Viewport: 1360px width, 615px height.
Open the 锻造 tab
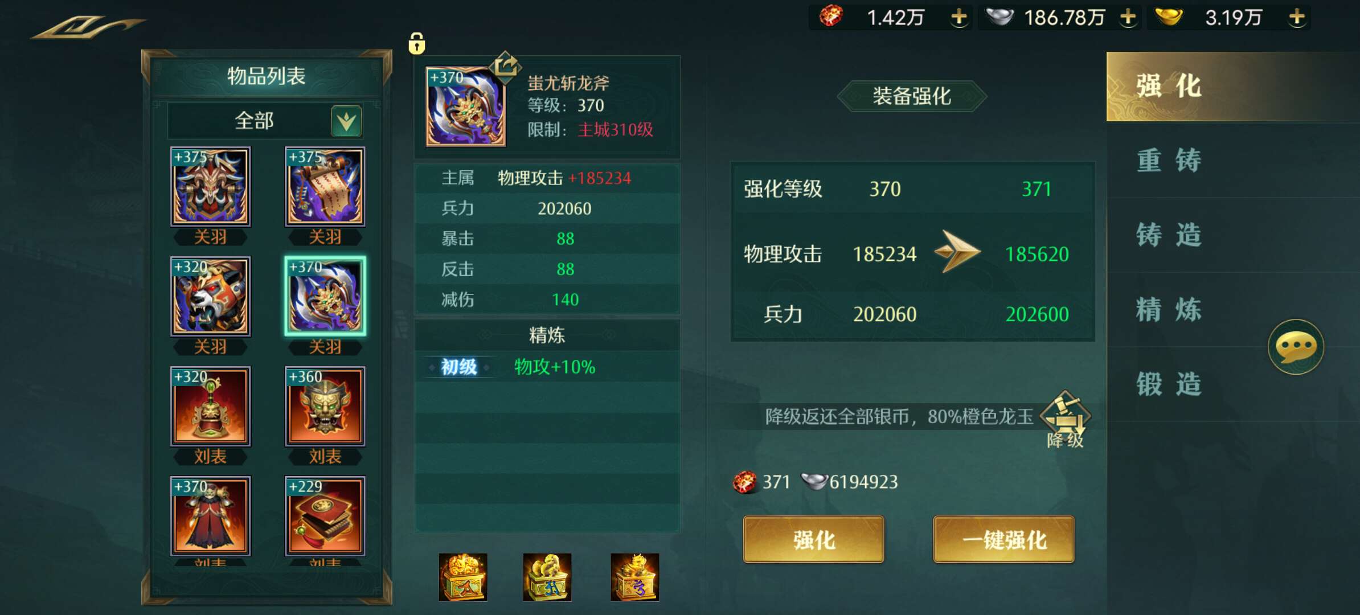tap(1169, 384)
